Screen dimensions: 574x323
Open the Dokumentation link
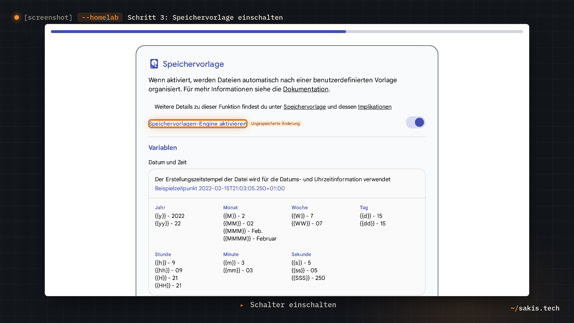[306, 89]
